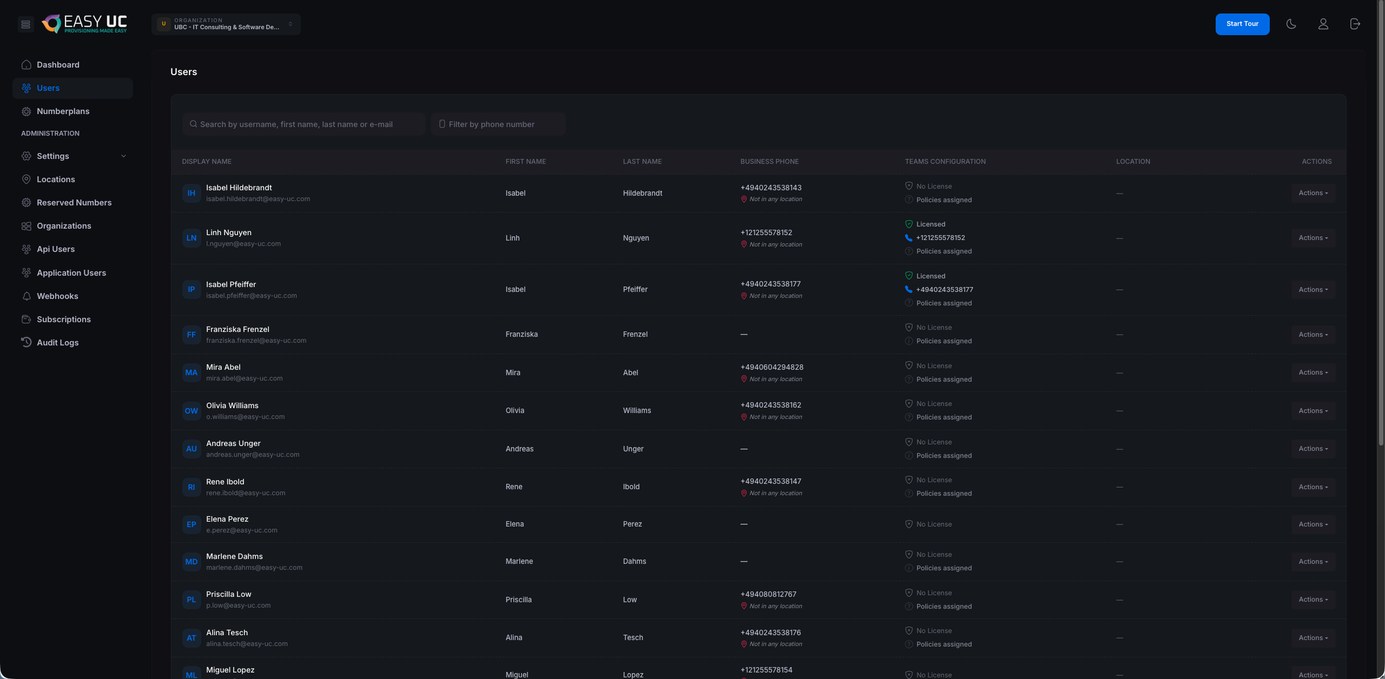The image size is (1385, 679).
Task: Go to Dashboard
Action: [72, 65]
